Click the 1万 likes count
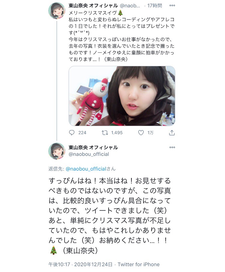 pos(151,133)
